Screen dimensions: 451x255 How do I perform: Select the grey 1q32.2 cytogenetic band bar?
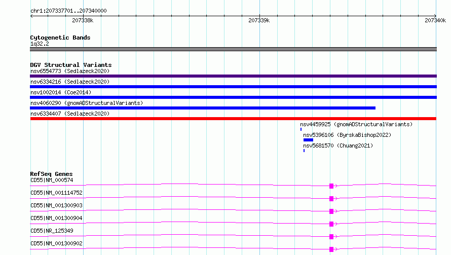pos(233,49)
